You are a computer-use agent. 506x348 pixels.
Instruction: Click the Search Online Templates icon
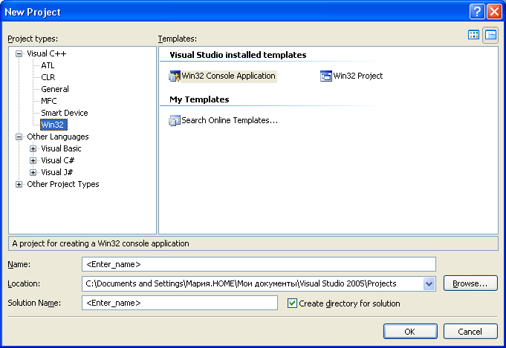click(175, 120)
